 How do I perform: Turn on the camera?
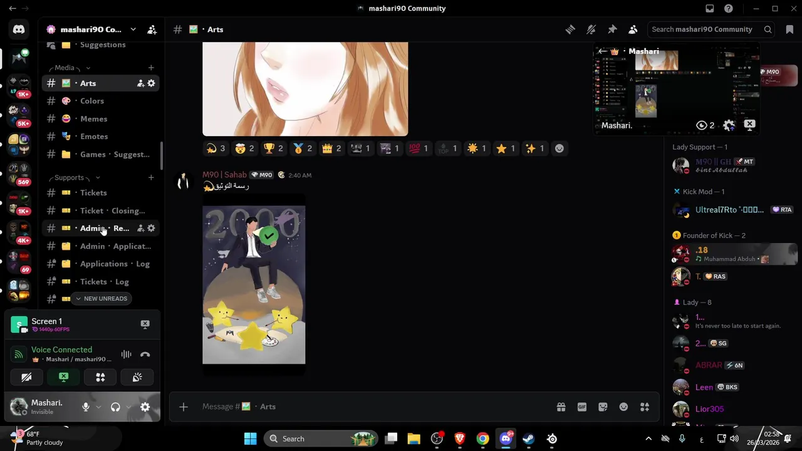point(26,377)
